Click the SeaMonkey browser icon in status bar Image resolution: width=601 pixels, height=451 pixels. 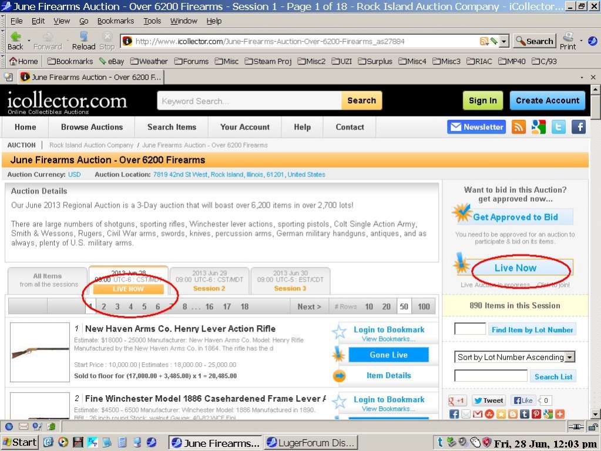[9, 426]
